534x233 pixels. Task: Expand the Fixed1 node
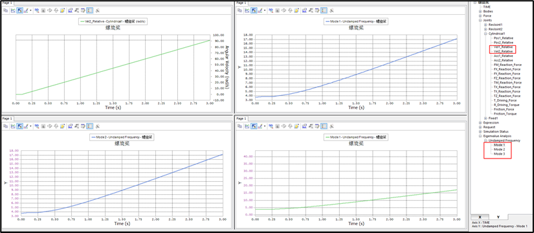[x=485, y=118]
